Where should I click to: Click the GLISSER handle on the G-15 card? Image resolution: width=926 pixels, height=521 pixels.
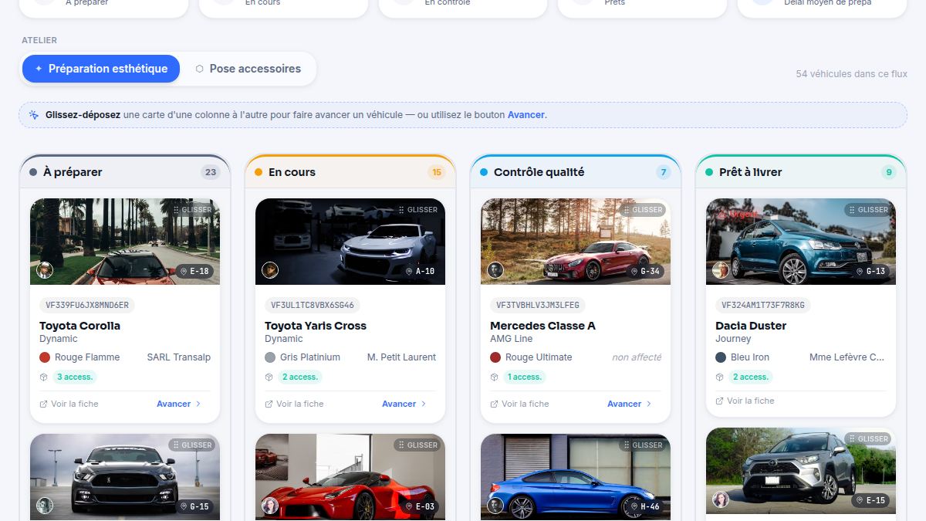(193, 445)
